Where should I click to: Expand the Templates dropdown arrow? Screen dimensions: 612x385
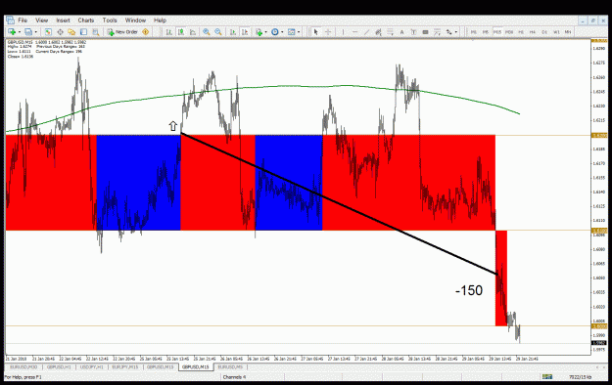point(299,32)
